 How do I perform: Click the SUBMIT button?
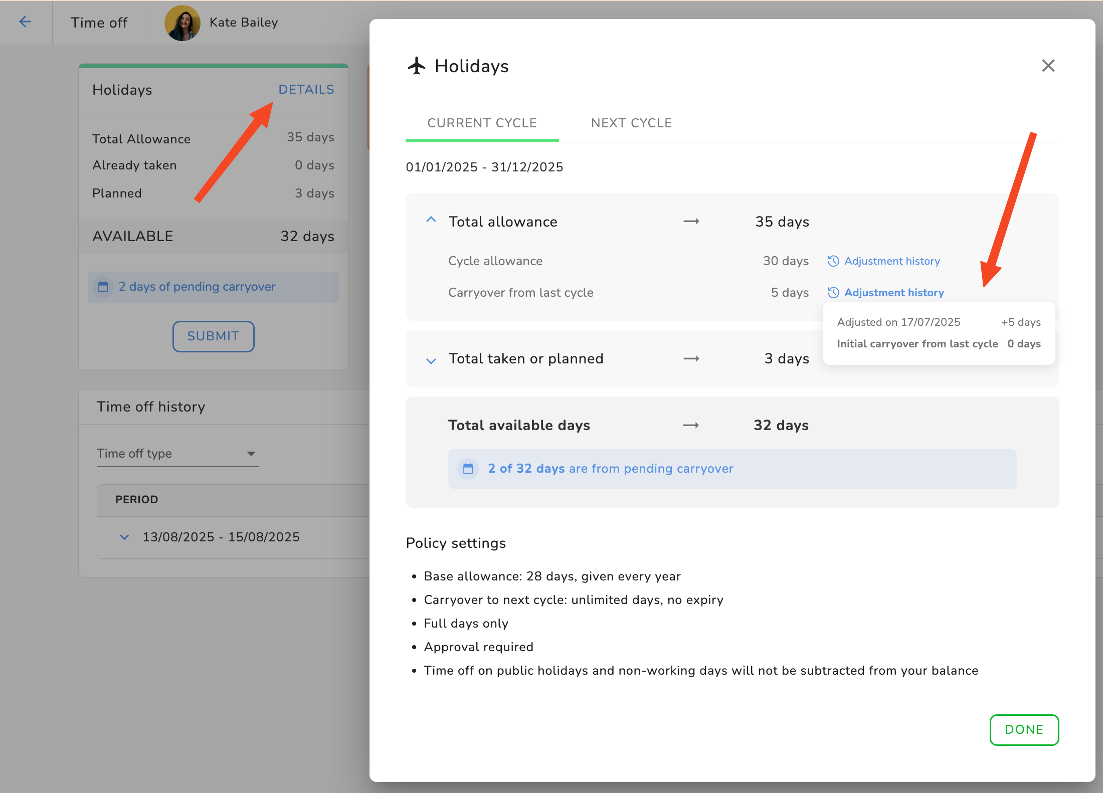213,336
